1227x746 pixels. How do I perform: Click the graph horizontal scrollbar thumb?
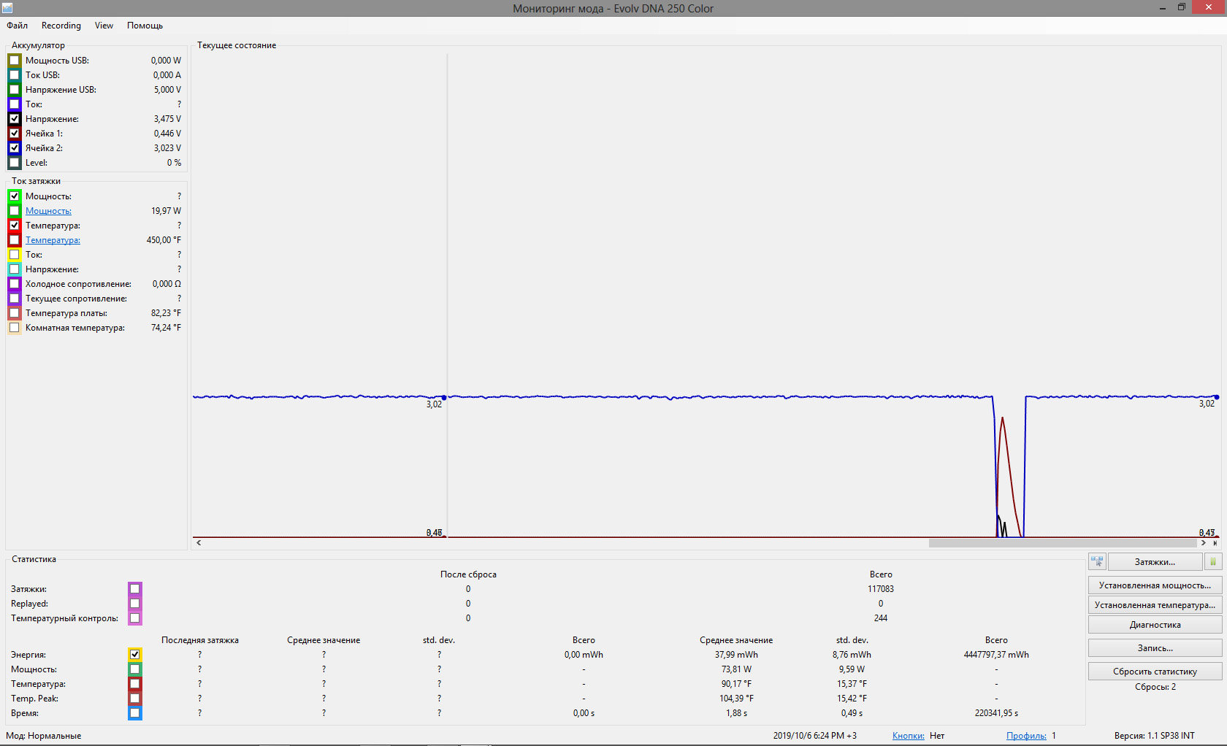[1062, 543]
